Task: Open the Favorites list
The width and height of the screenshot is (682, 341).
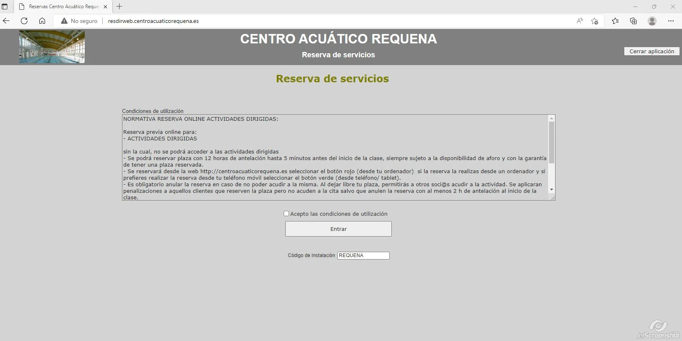Action: (x=615, y=21)
